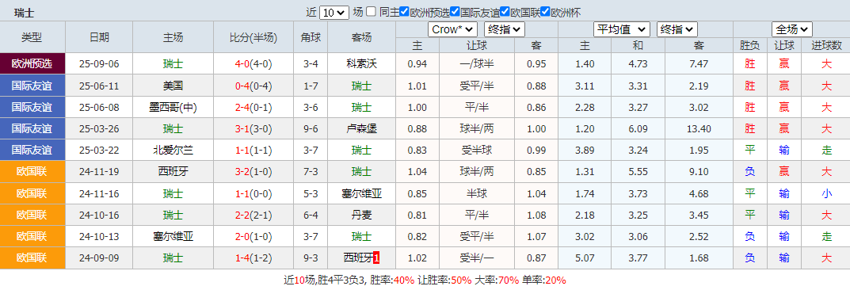Click the 类型 column header

click(x=32, y=37)
